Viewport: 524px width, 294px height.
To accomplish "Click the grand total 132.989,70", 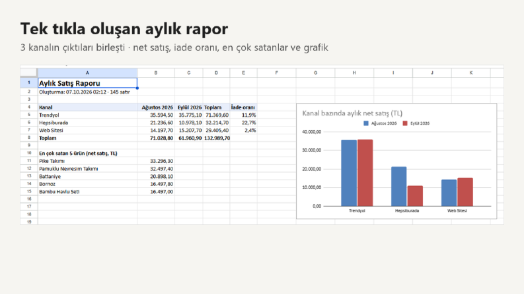I will pyautogui.click(x=216, y=138).
